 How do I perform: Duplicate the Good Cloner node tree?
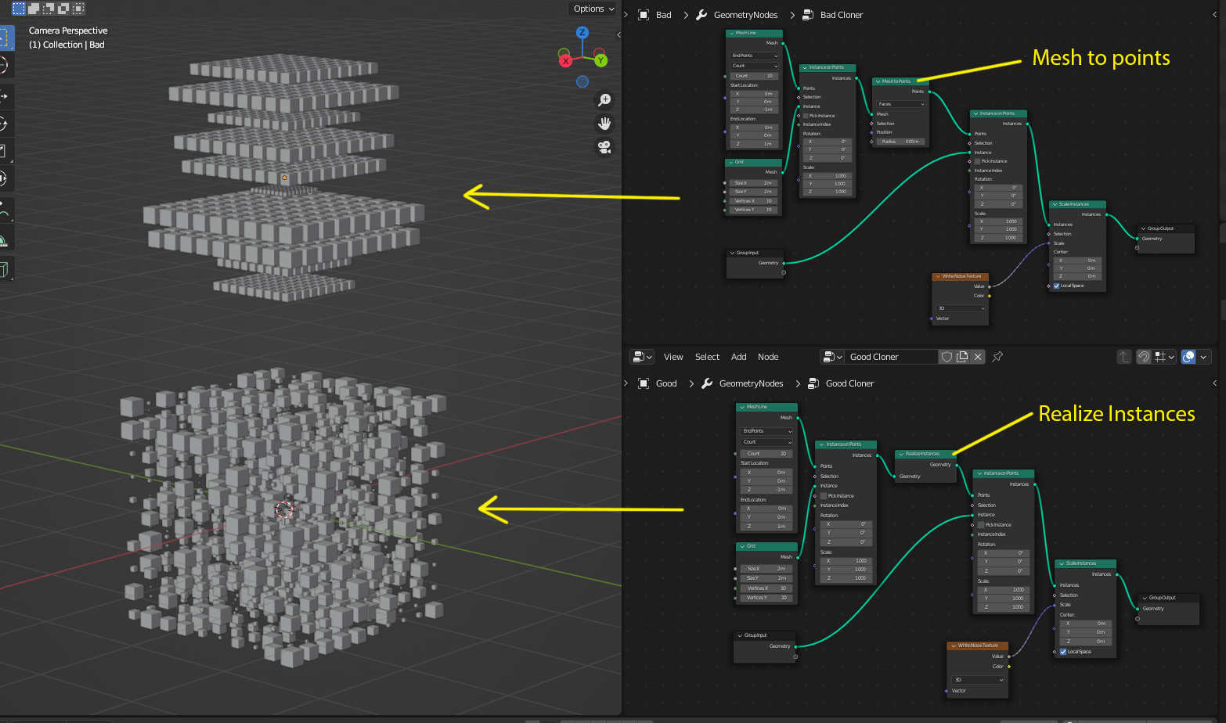(x=962, y=357)
